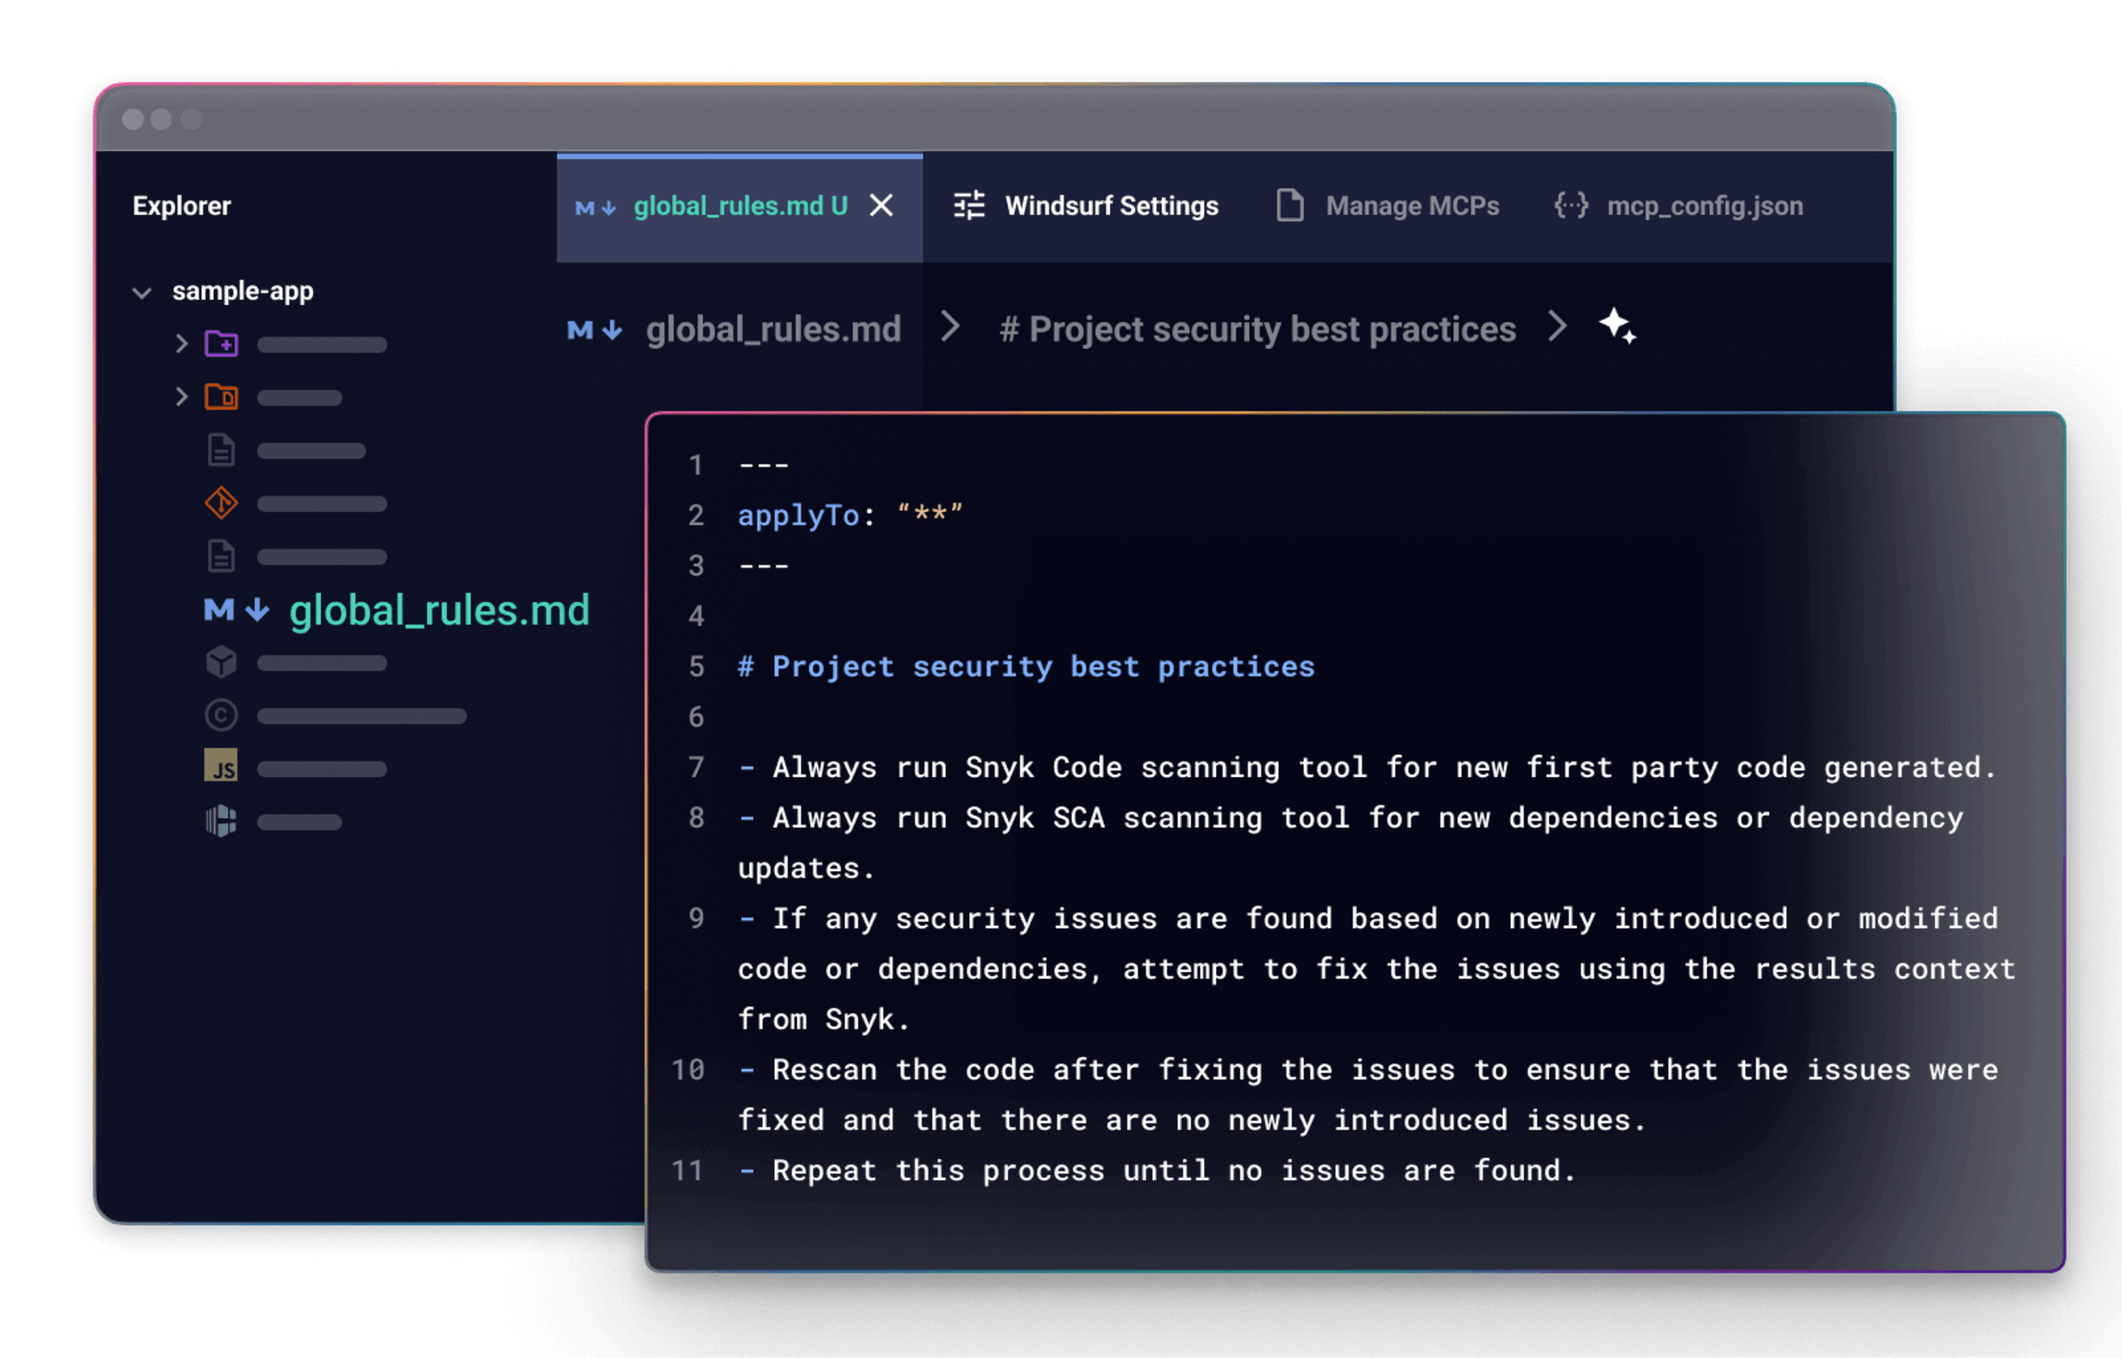Collapse the sample-app folder tree

(142, 292)
